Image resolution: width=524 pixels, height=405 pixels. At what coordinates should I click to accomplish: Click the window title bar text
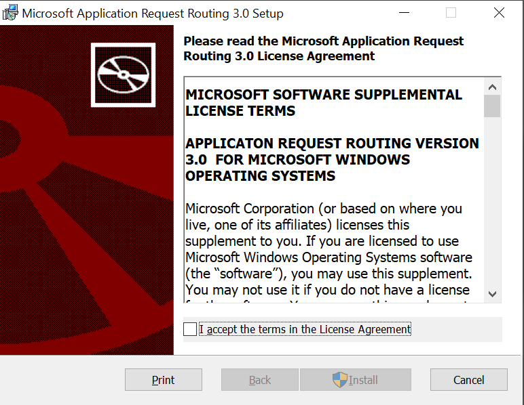tap(153, 14)
